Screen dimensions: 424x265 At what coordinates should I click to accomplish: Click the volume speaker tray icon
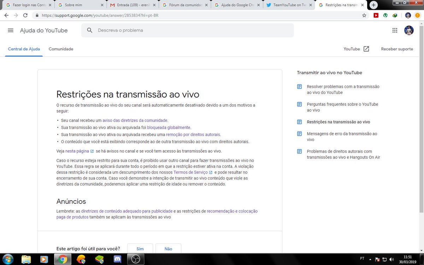(x=392, y=259)
